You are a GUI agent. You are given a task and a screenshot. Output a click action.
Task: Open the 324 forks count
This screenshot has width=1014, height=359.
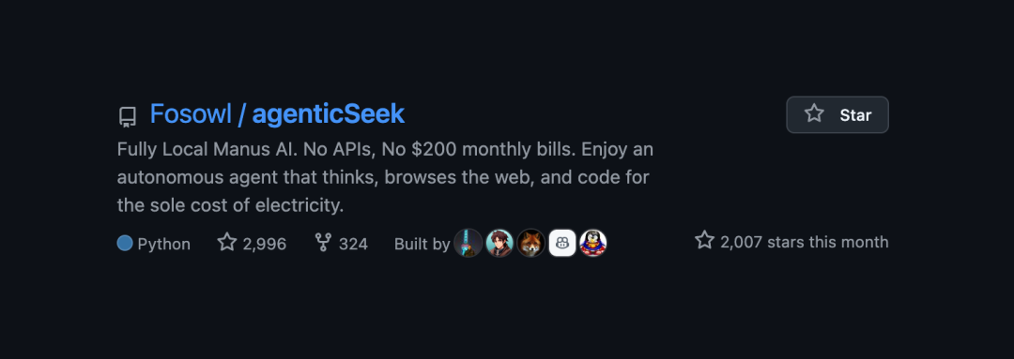tap(353, 244)
